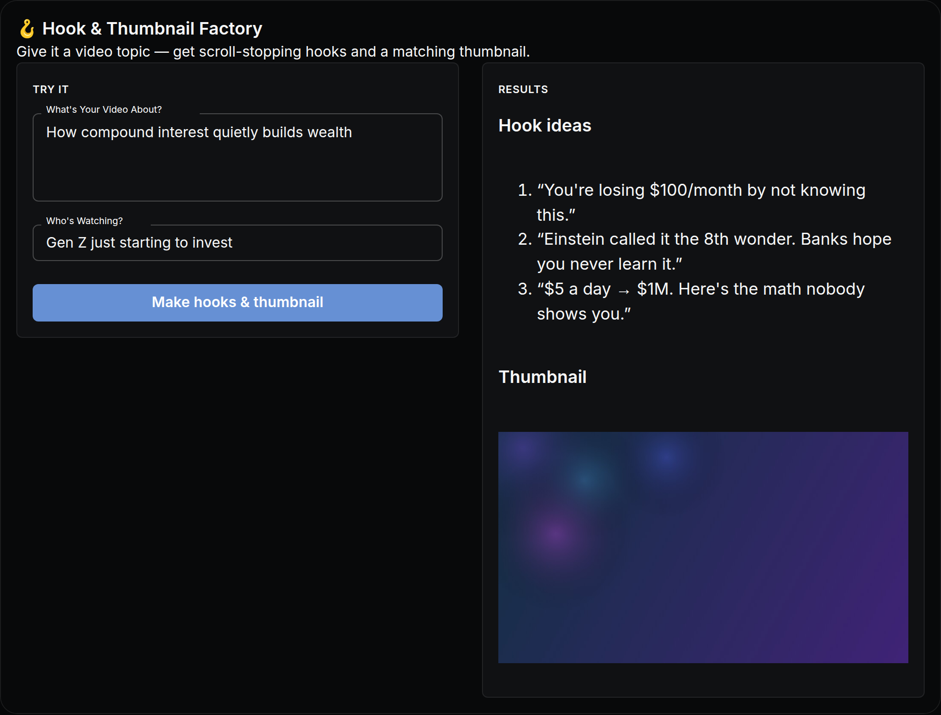
Task: Click the Make hooks & thumbnail button
Action: click(237, 302)
